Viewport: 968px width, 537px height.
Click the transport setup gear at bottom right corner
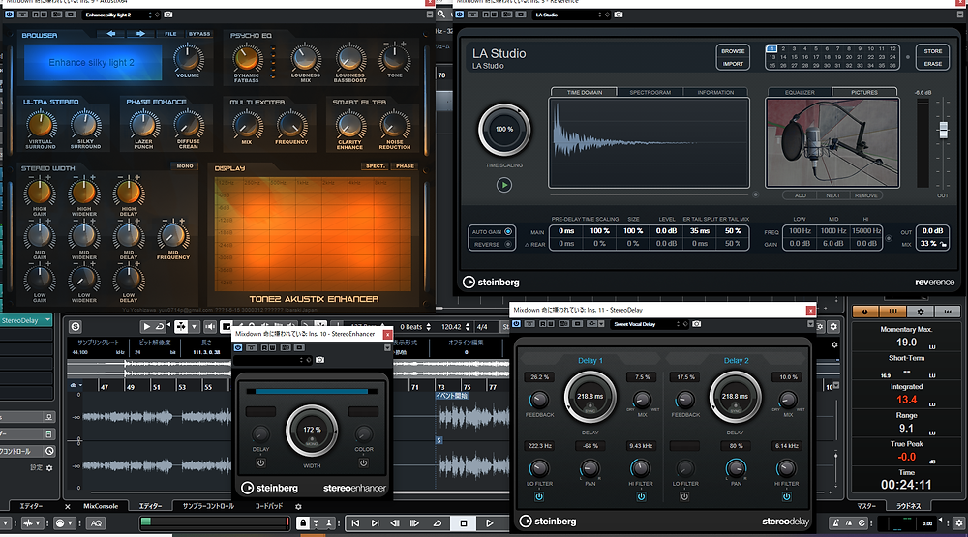click(x=958, y=522)
